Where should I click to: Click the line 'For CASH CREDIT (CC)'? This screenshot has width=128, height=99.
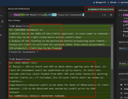coord(23,63)
